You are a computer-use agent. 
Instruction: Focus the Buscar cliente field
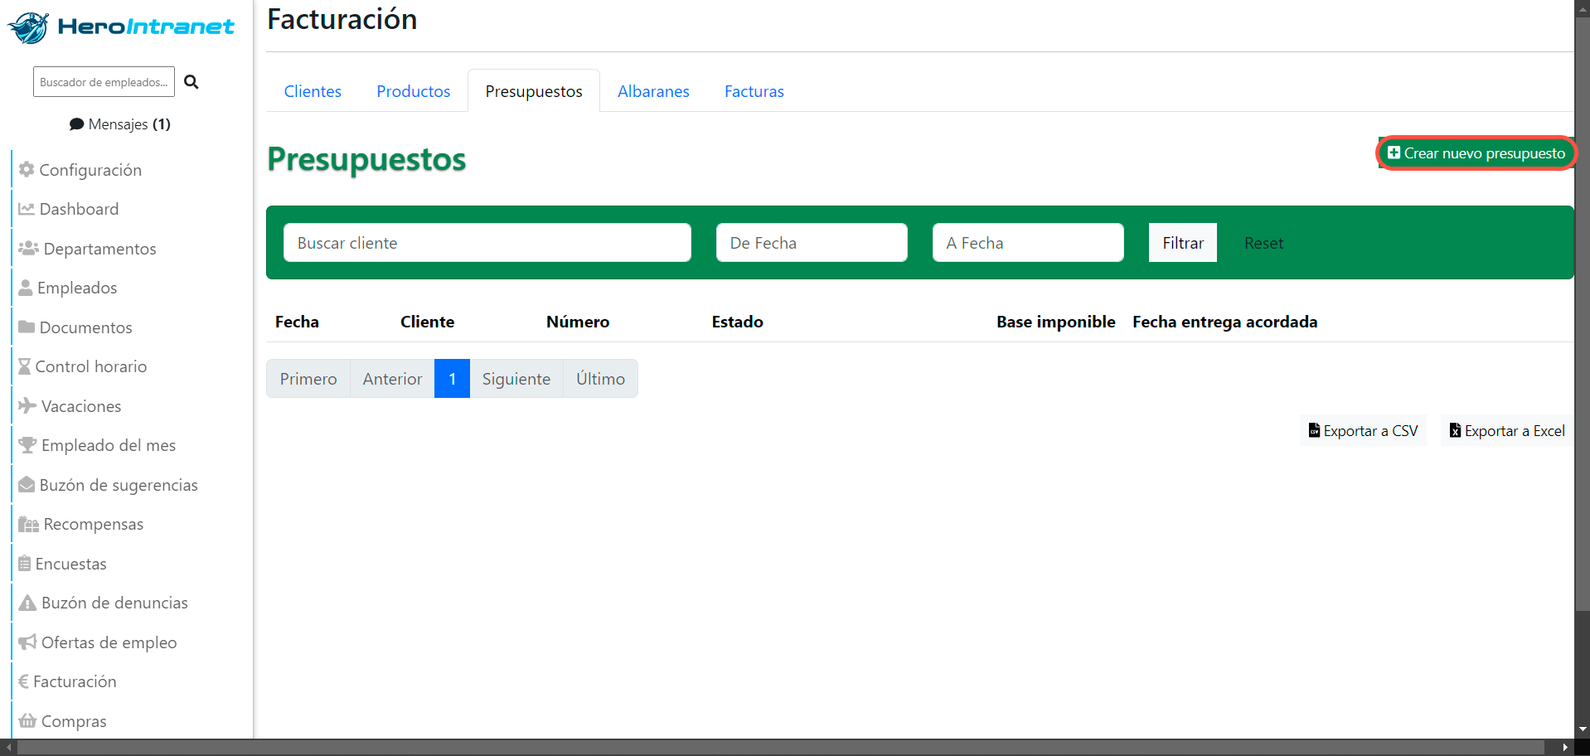[487, 243]
